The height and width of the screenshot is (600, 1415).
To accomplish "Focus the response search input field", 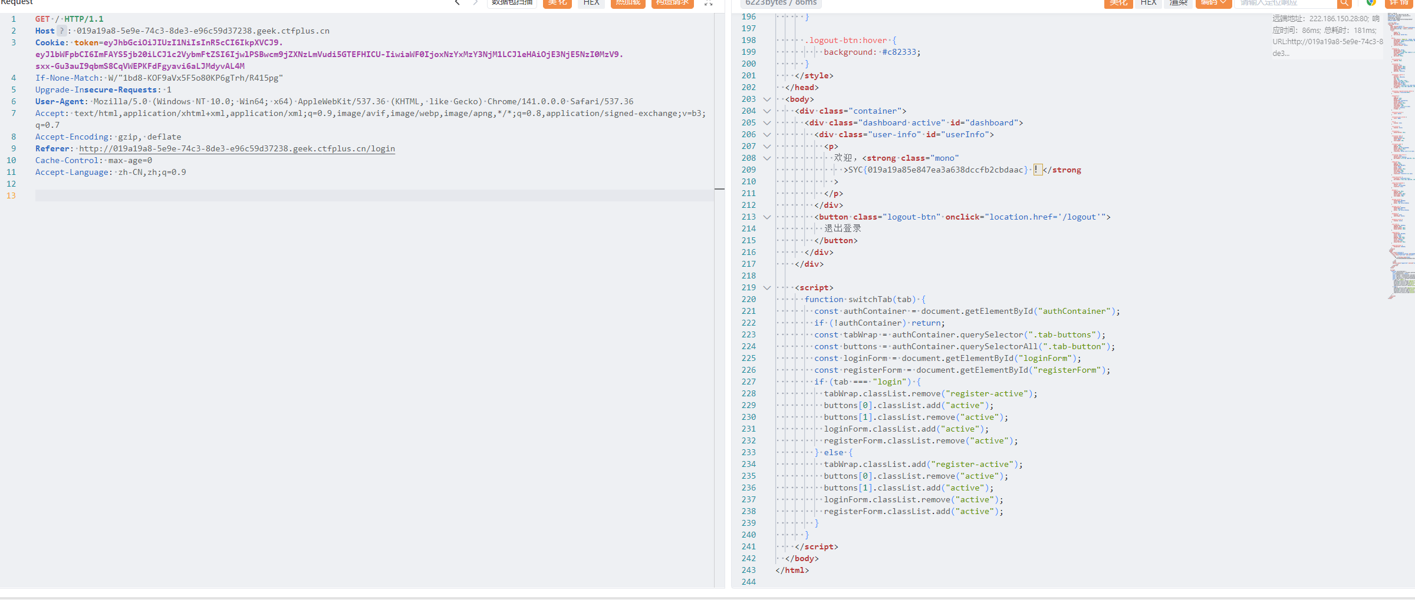I will (1285, 3).
